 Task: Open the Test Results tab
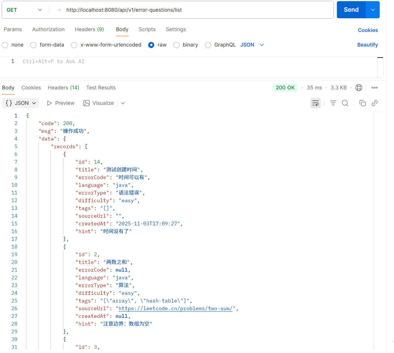(x=101, y=88)
